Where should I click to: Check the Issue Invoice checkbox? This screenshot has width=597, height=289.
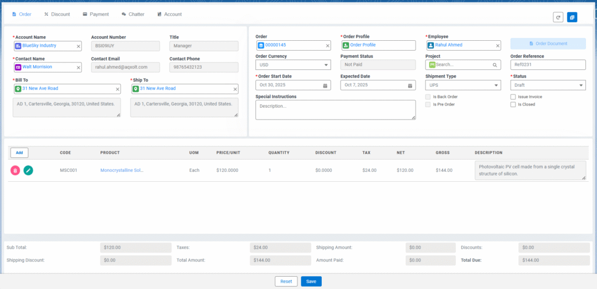coord(513,97)
